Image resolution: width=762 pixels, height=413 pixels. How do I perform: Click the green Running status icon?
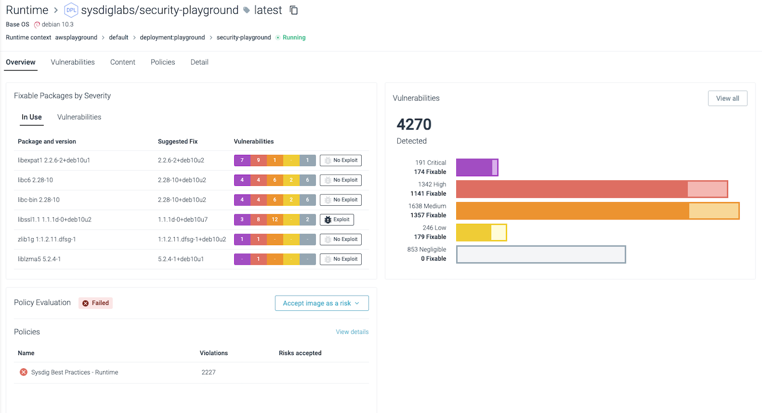(x=278, y=38)
